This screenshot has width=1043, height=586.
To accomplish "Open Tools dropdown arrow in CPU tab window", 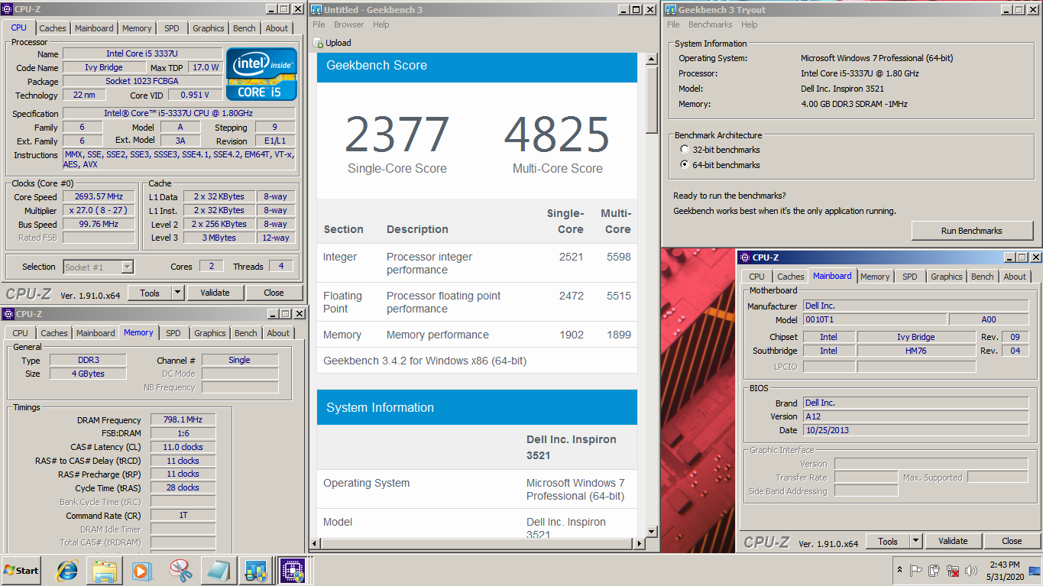I will (178, 293).
